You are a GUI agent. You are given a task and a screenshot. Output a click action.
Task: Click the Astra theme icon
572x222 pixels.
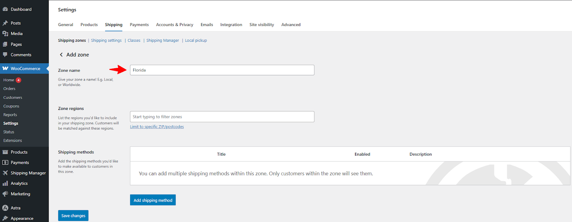click(x=5, y=208)
